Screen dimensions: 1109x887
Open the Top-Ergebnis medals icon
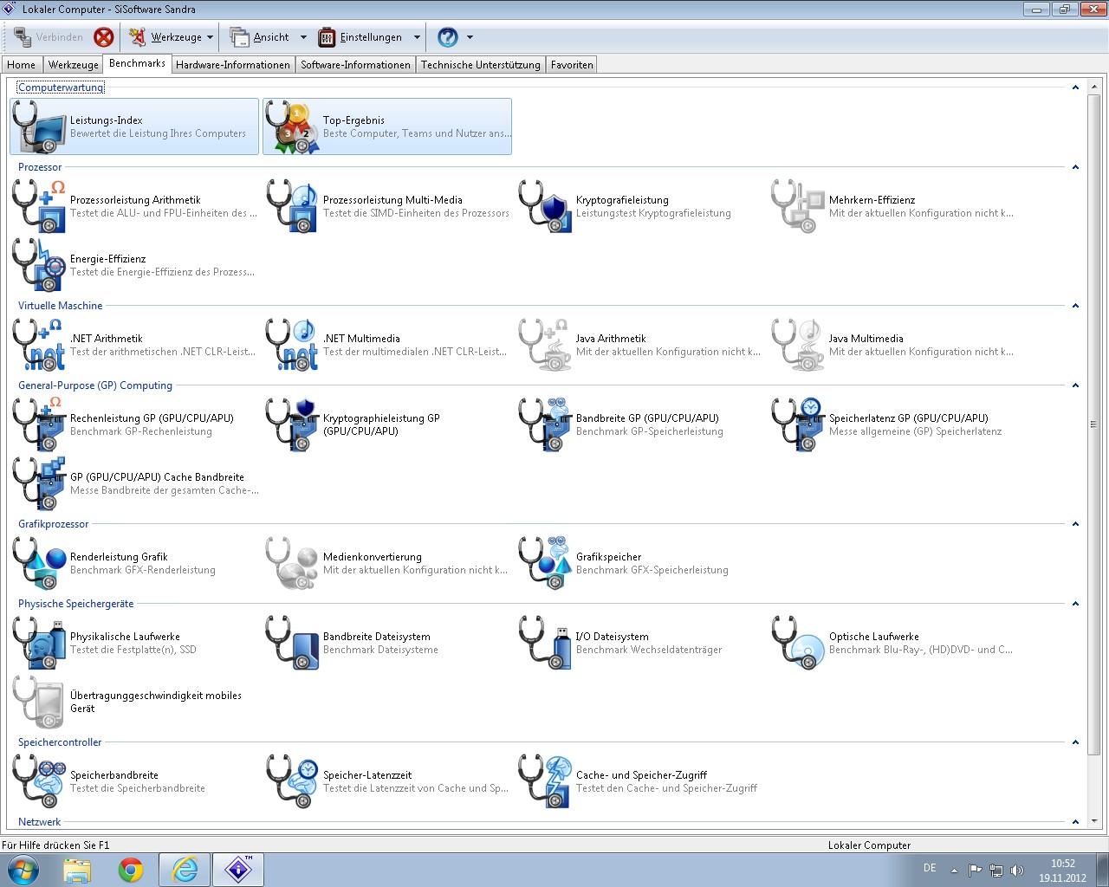click(x=293, y=126)
